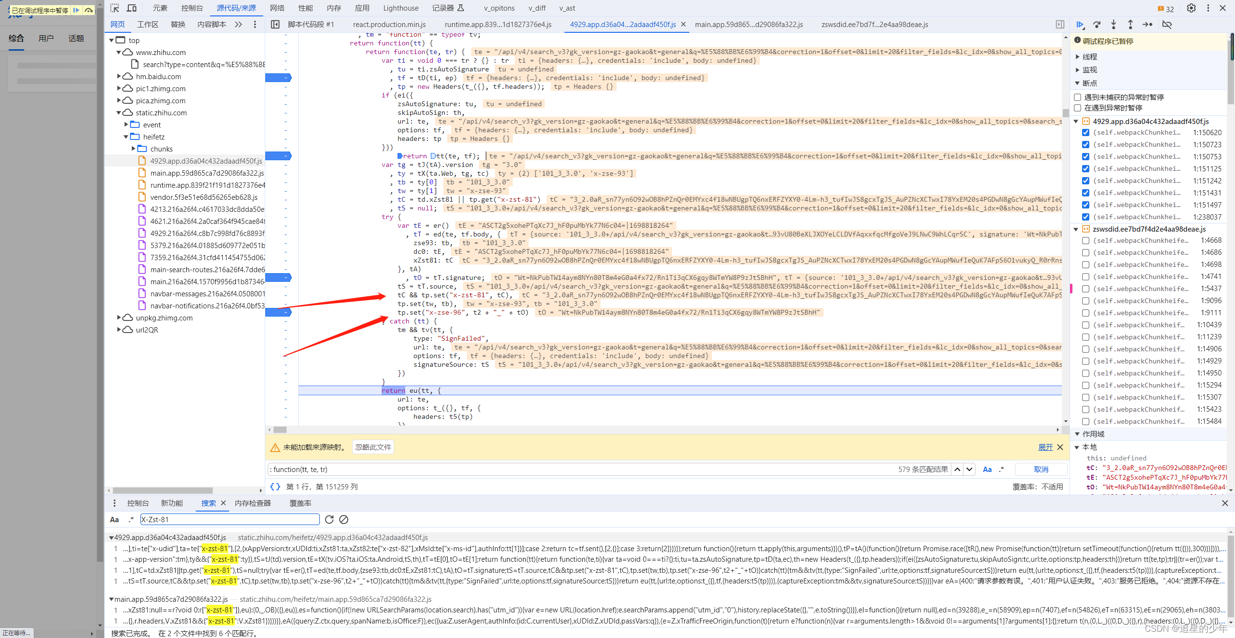
Task: Uncheck the breakpoint at 1:150620
Action: click(x=1085, y=132)
